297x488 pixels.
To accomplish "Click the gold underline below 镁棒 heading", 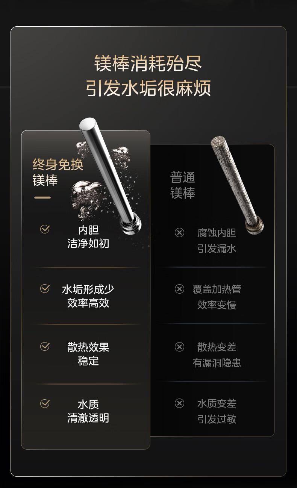I will [42, 197].
